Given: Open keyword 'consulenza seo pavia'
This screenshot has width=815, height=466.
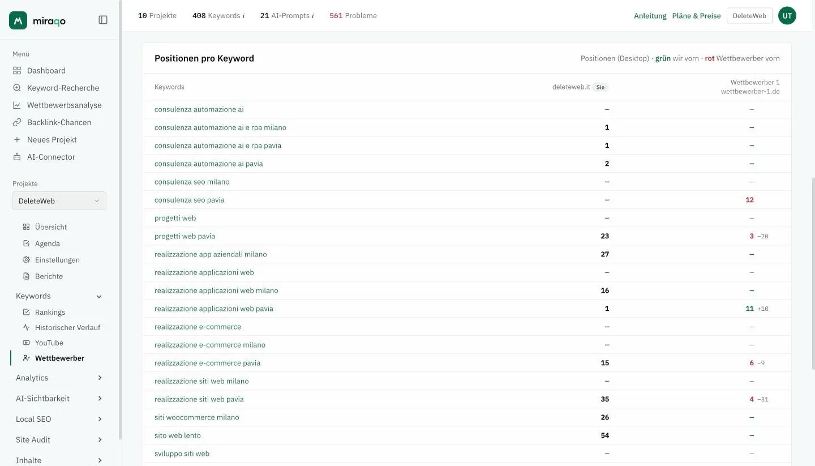Looking at the screenshot, I should 190,200.
